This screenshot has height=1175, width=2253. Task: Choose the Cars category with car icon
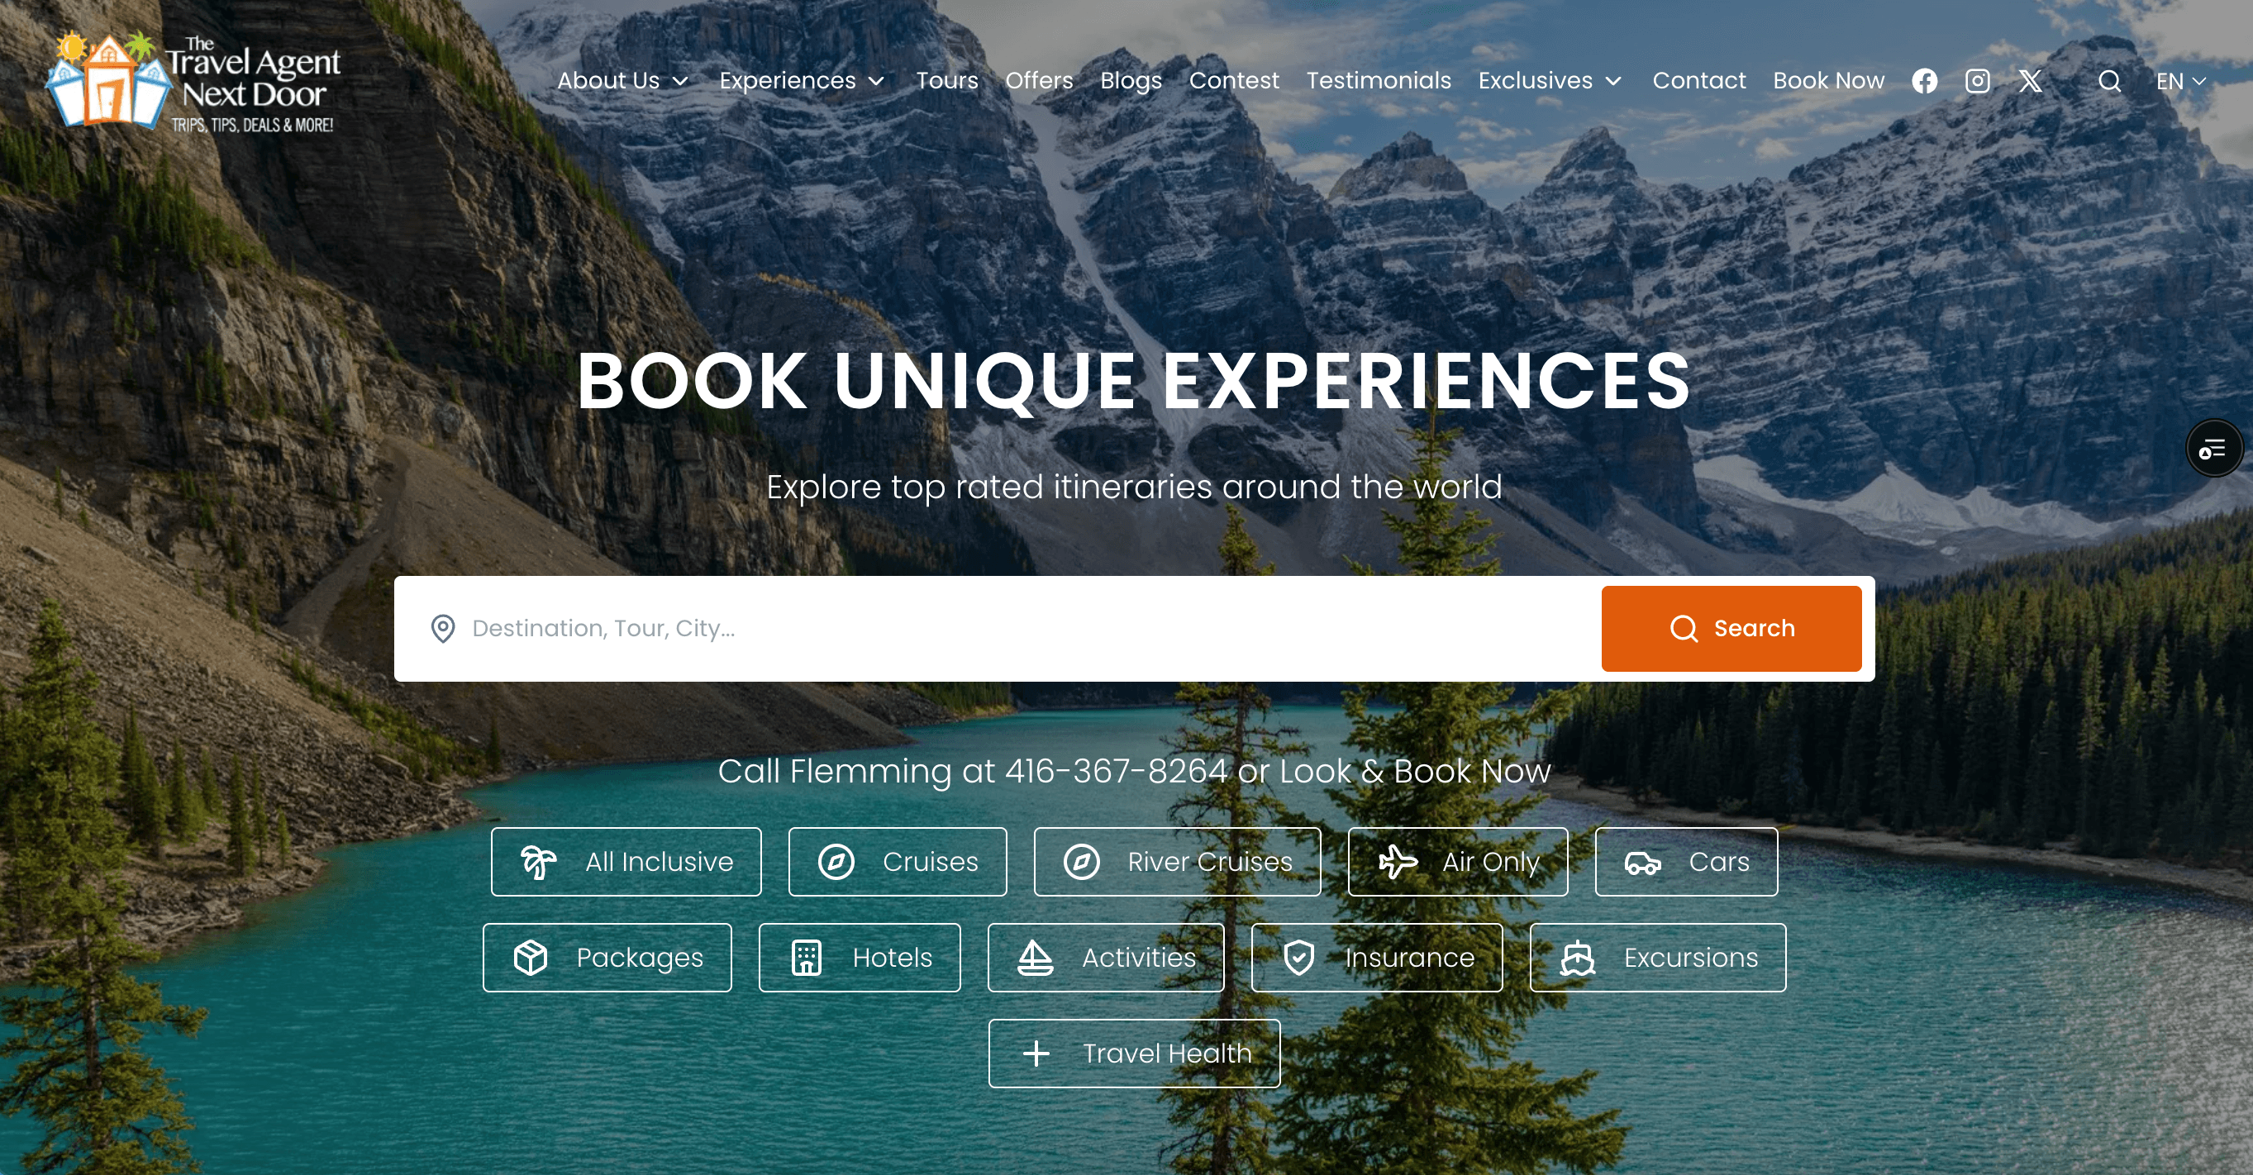pyautogui.click(x=1686, y=862)
